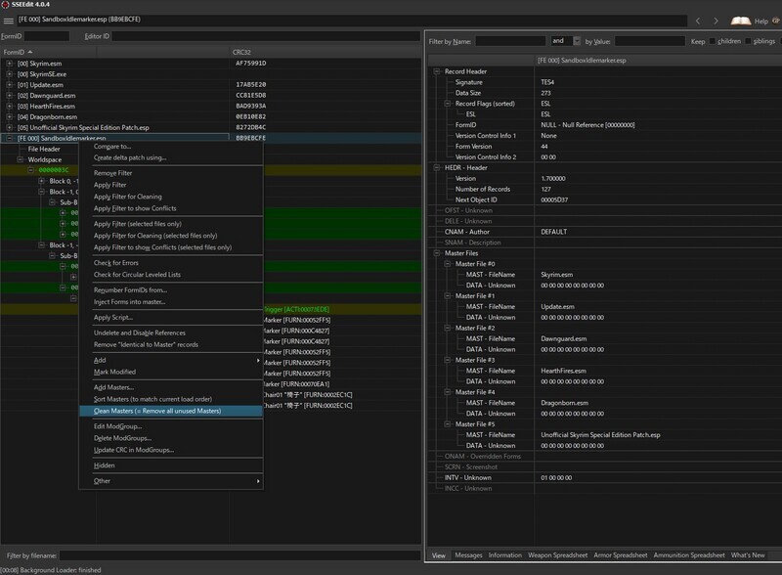782x575 pixels.
Task: Switch to the Messages tab
Action: point(468,555)
